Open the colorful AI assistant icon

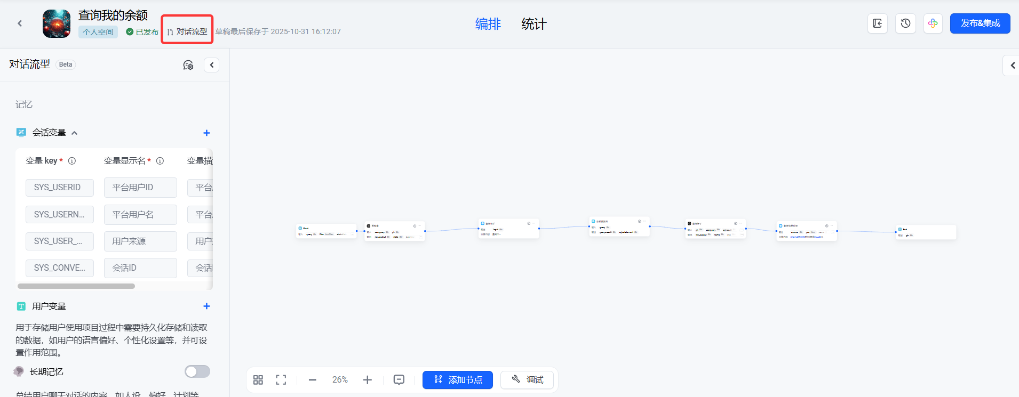[x=933, y=23]
